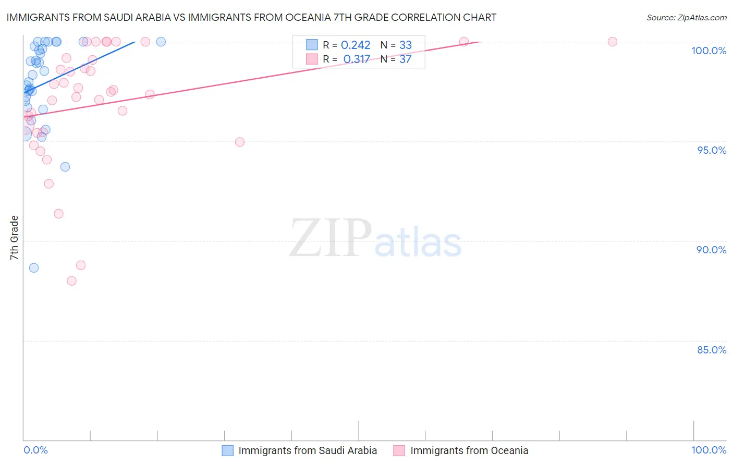Image resolution: width=733 pixels, height=465 pixels.
Task: Click the isolated pink point near 95%
Action: coord(240,142)
